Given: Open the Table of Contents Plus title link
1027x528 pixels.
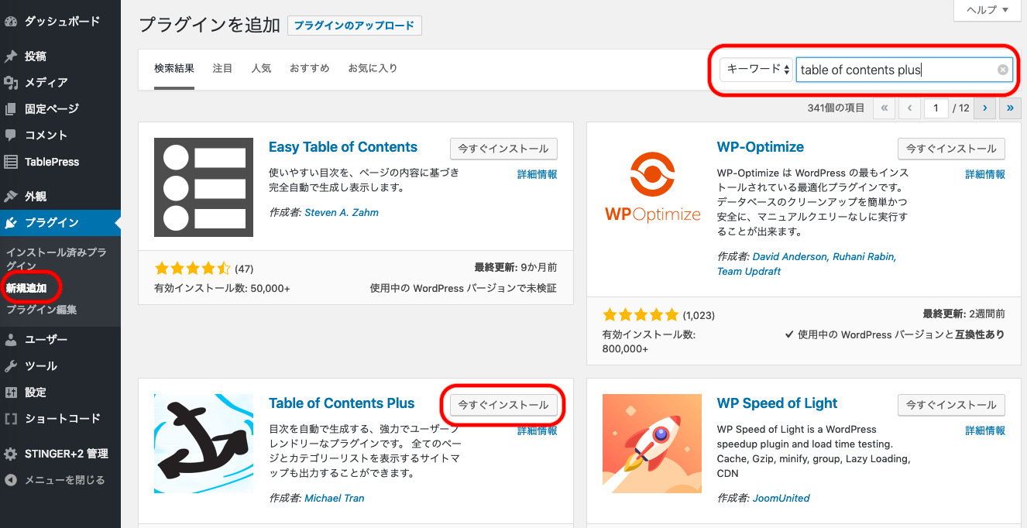Looking at the screenshot, I should click(x=342, y=403).
